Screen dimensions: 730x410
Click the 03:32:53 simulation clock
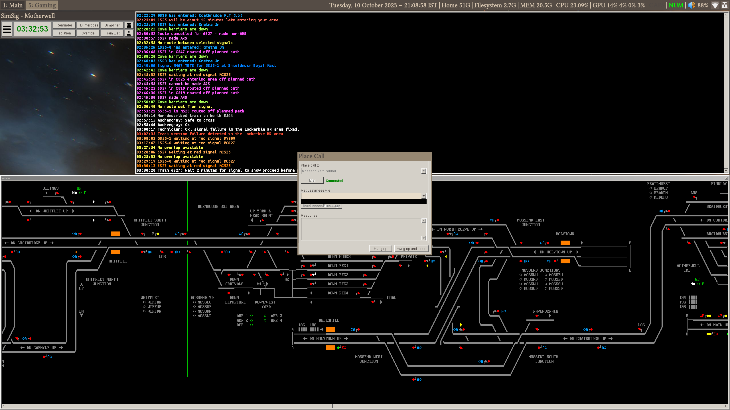point(33,29)
